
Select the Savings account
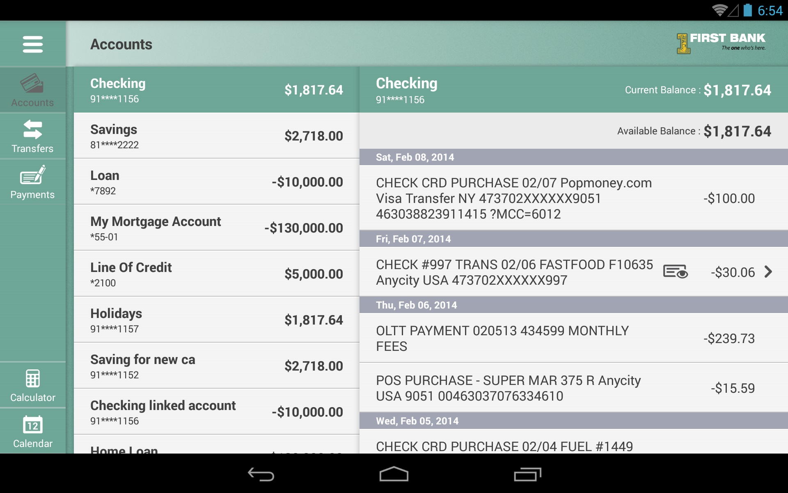[x=215, y=136]
